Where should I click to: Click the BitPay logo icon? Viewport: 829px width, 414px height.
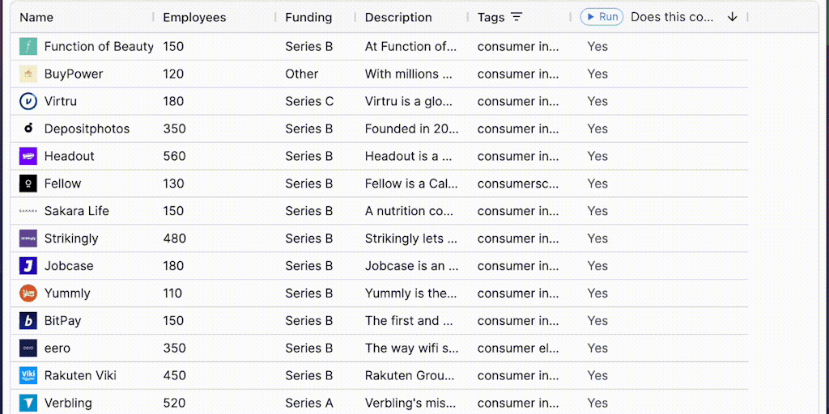28,321
